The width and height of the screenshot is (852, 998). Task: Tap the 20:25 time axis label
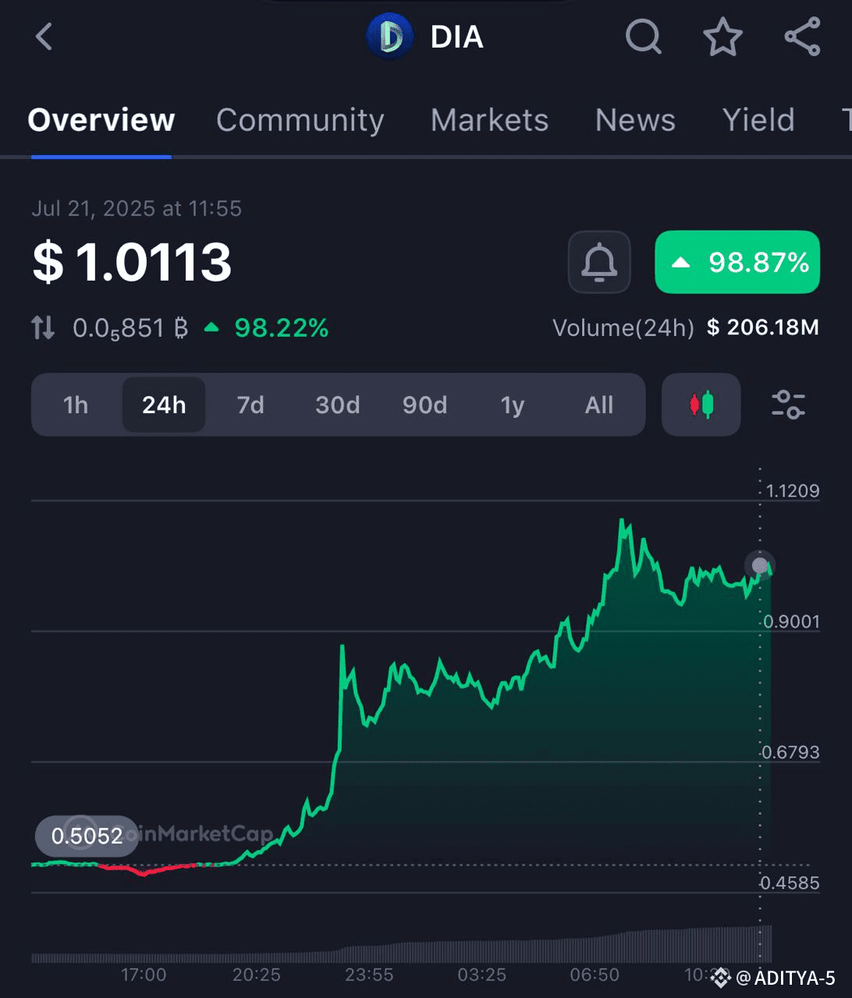(257, 975)
